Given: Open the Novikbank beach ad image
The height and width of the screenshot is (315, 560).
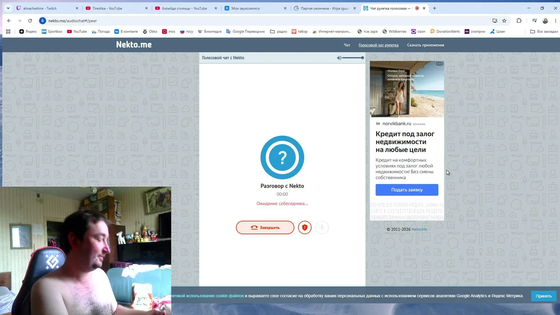Looking at the screenshot, I should (407, 89).
